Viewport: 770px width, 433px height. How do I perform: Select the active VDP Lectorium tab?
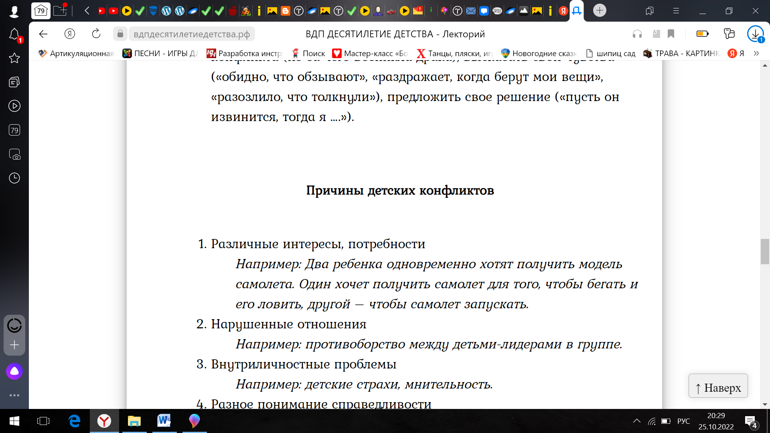pyautogui.click(x=577, y=11)
